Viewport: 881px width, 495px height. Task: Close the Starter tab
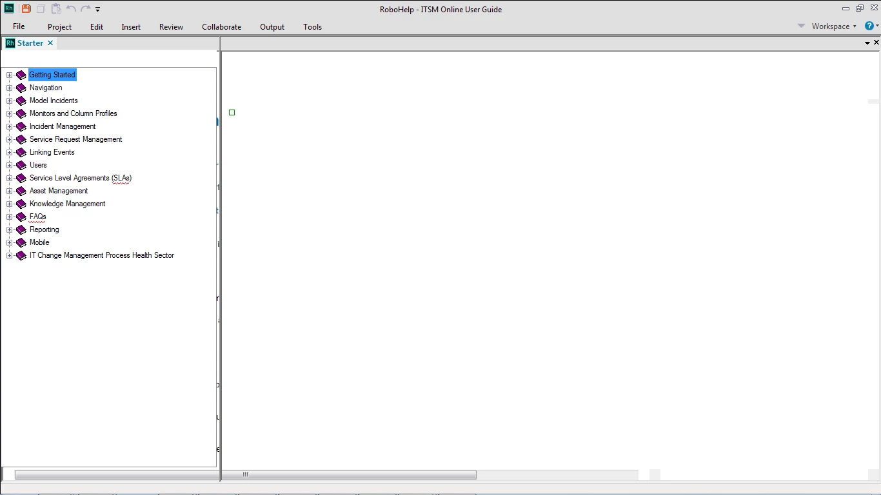click(50, 43)
